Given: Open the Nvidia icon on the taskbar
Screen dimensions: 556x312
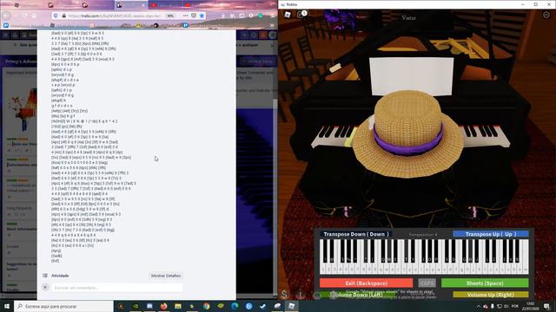Looking at the screenshot, I should pyautogui.click(x=136, y=306).
